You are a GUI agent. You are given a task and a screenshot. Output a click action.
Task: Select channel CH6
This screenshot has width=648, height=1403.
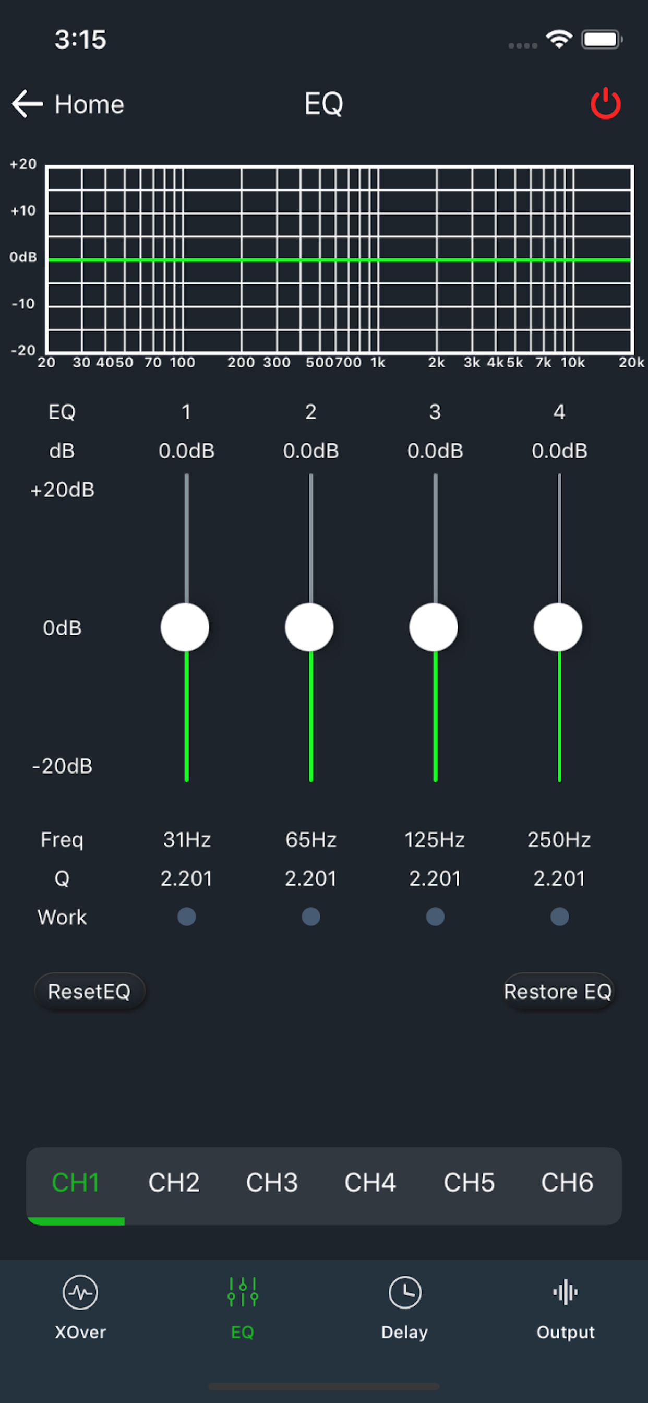[x=567, y=1182]
